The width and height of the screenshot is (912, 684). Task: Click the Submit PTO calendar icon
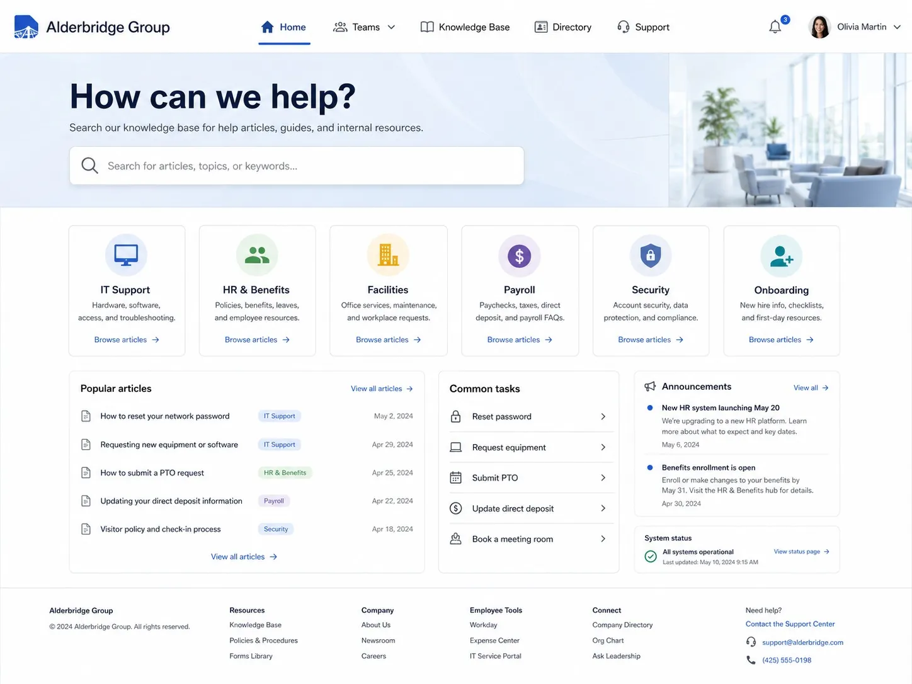click(x=456, y=477)
